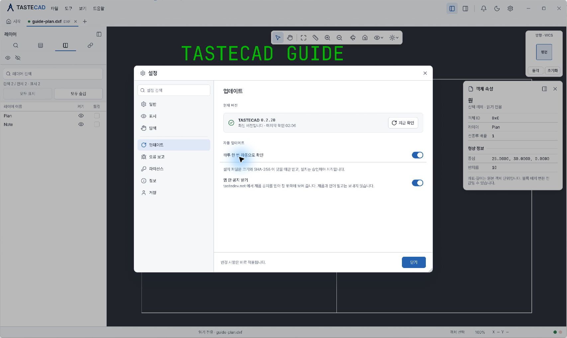Click the orbit rotate view icon
The width and height of the screenshot is (567, 338).
pos(353,38)
